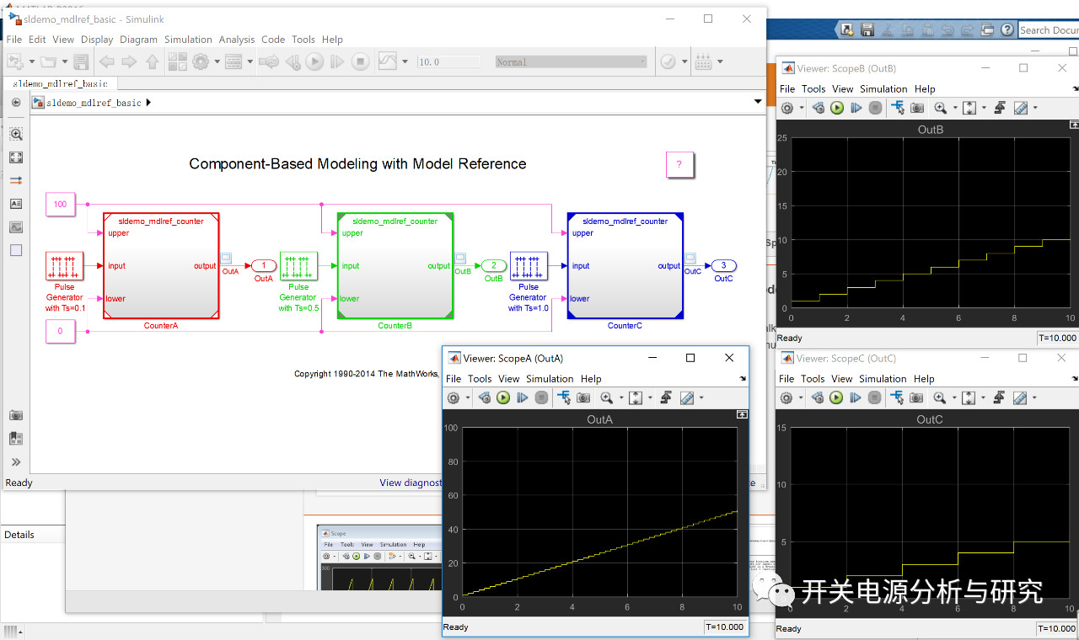
Task: Open Model Explorer in Simulink toolbar
Action: coord(234,61)
